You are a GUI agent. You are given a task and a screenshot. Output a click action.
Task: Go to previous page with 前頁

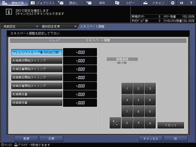click(x=26, y=139)
